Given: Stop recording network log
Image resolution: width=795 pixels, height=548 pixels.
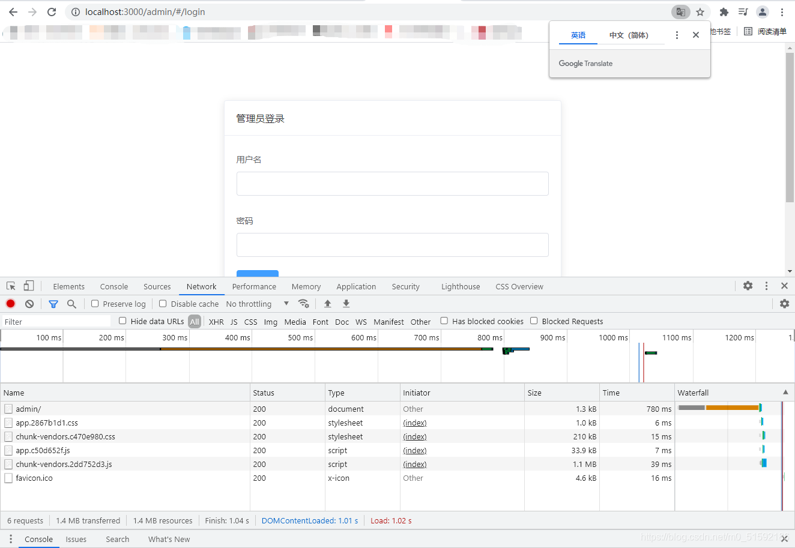Looking at the screenshot, I should pyautogui.click(x=11, y=304).
